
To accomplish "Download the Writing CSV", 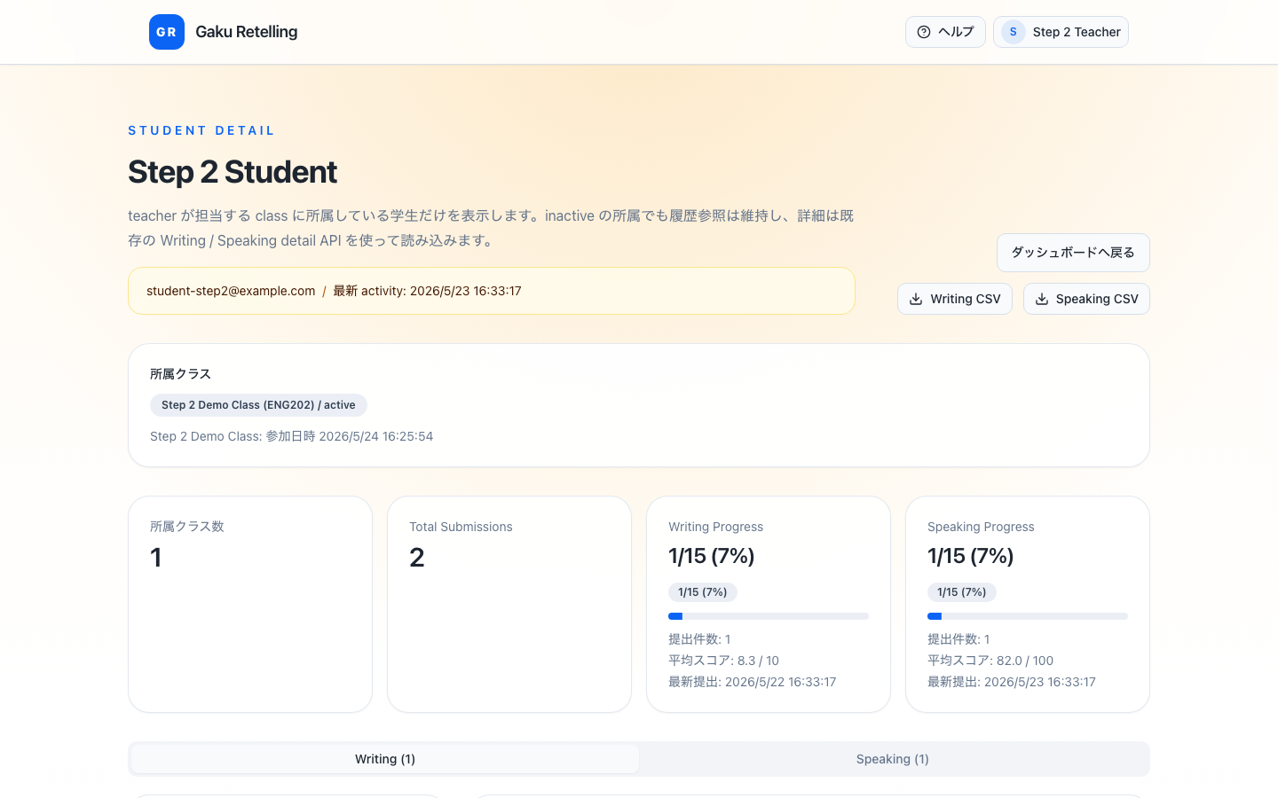I will tap(955, 299).
